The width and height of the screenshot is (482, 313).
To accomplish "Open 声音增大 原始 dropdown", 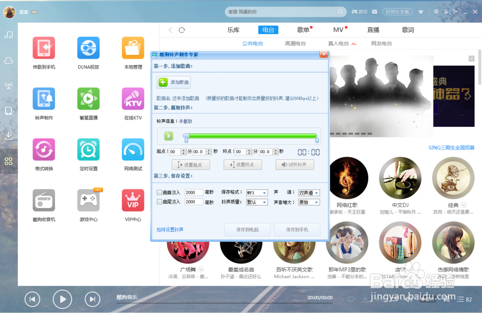I will (309, 202).
